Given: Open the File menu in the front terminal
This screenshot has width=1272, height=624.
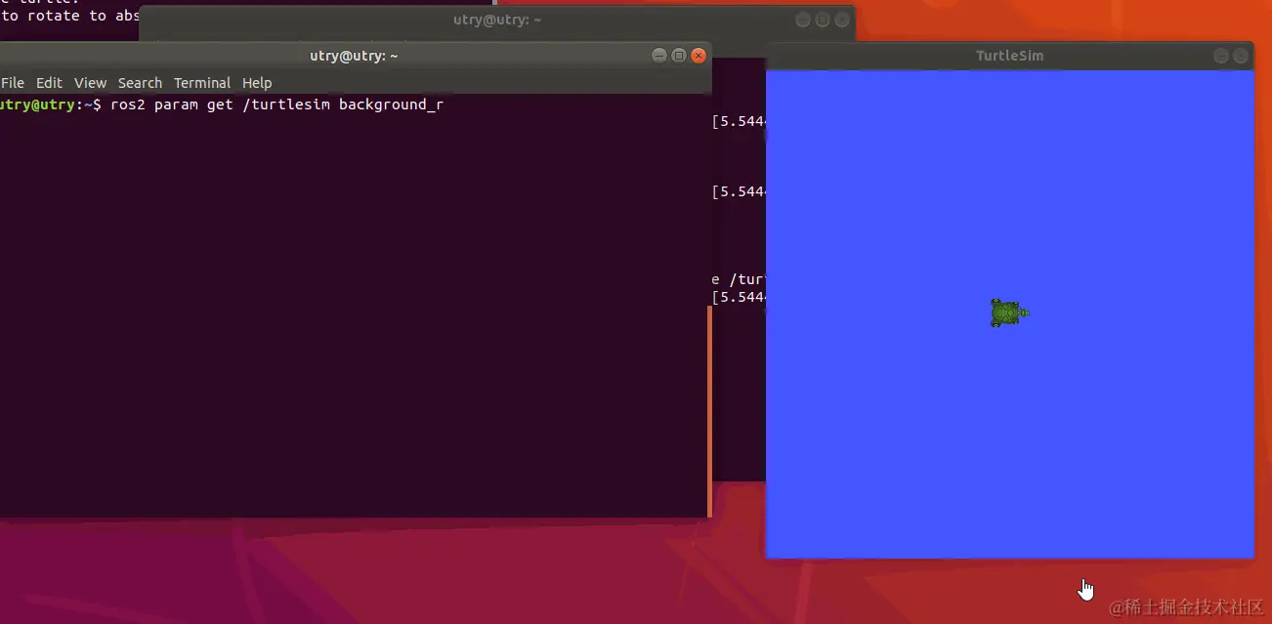Looking at the screenshot, I should (13, 83).
